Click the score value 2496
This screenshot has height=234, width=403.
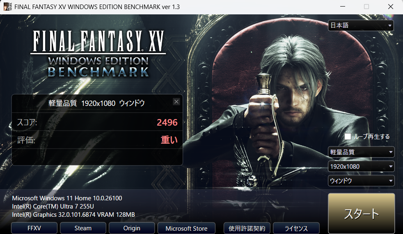tap(167, 122)
